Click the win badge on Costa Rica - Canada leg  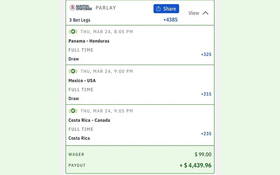(x=73, y=111)
